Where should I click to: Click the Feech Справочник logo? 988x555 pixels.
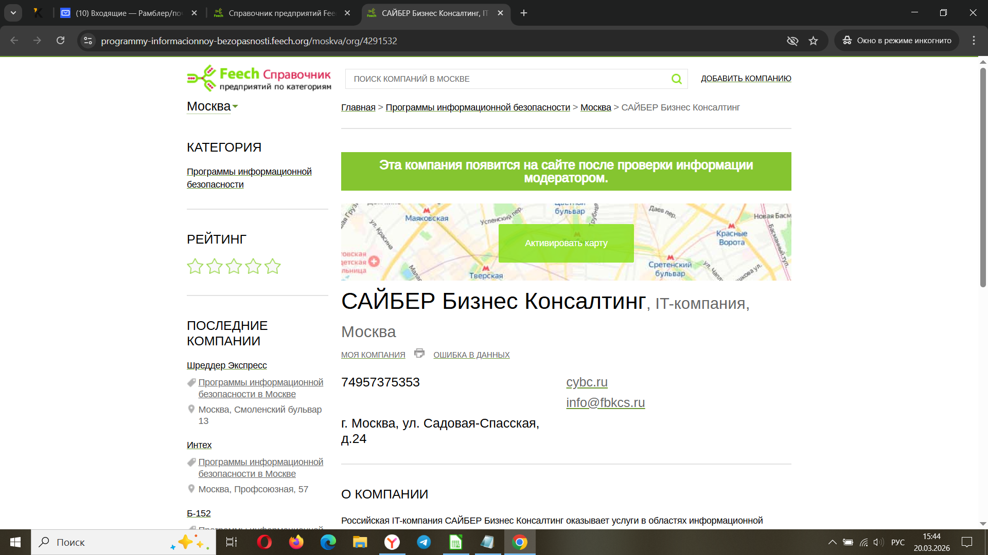[259, 79]
